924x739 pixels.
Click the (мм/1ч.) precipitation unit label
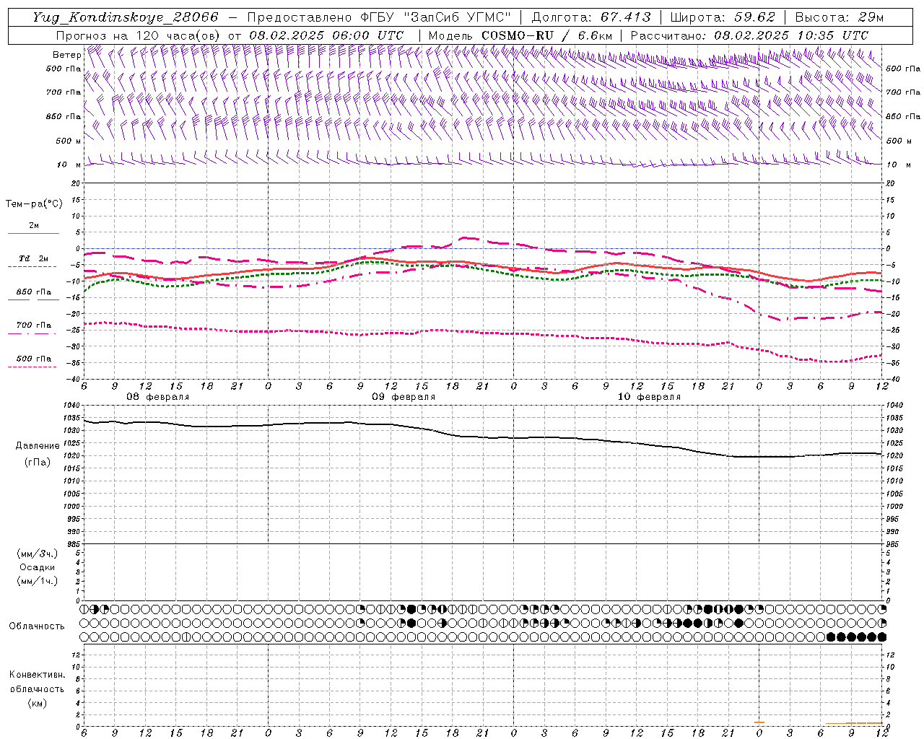coord(38,581)
